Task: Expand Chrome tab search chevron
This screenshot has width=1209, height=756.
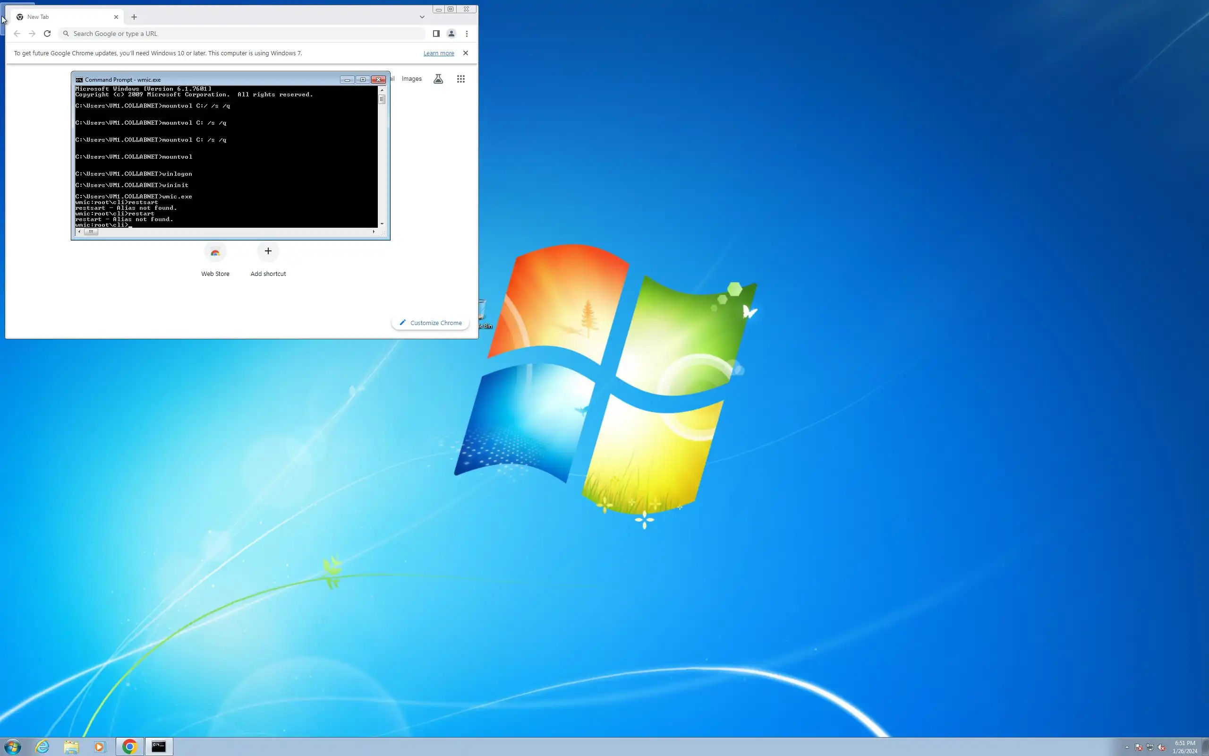Action: 422,17
